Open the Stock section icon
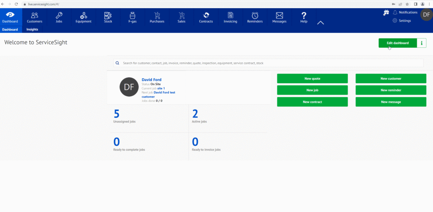The image size is (433, 212). (108, 15)
